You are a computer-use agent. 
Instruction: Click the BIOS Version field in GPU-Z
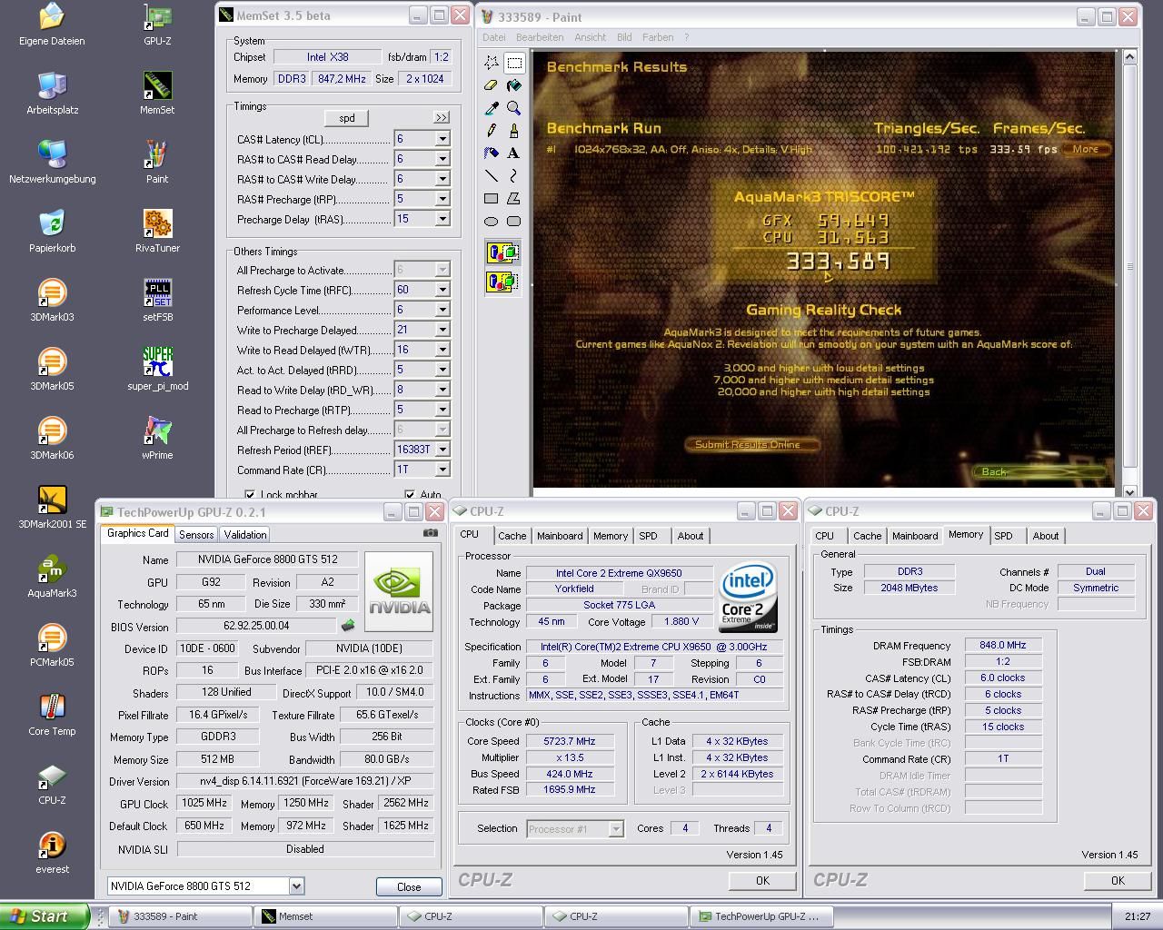256,626
